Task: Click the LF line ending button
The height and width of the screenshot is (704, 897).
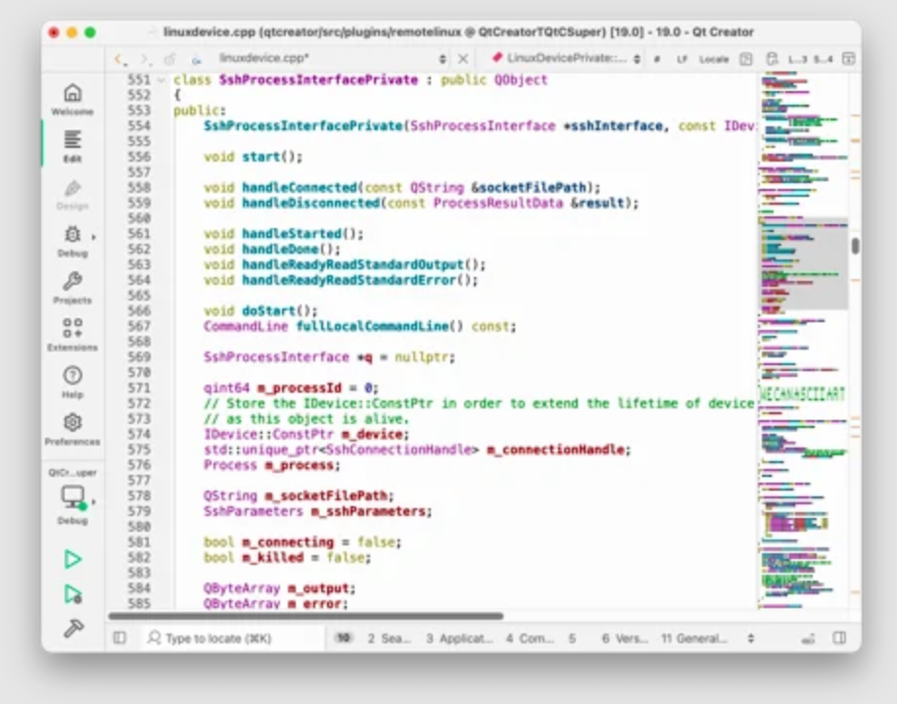Action: (682, 59)
